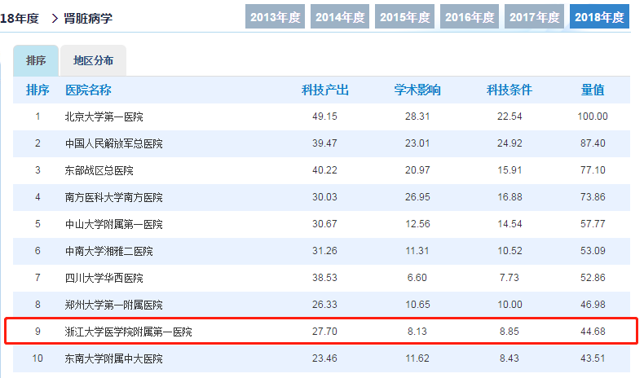
Task: Click the 科技产出 column header
Action: click(324, 90)
